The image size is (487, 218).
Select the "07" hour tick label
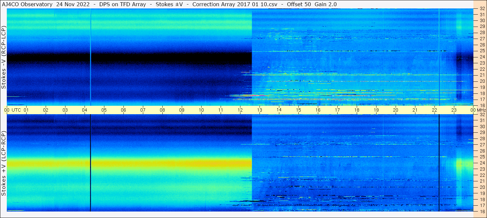pos(143,110)
